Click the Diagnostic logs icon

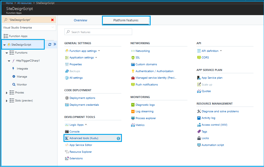[x=133, y=105]
